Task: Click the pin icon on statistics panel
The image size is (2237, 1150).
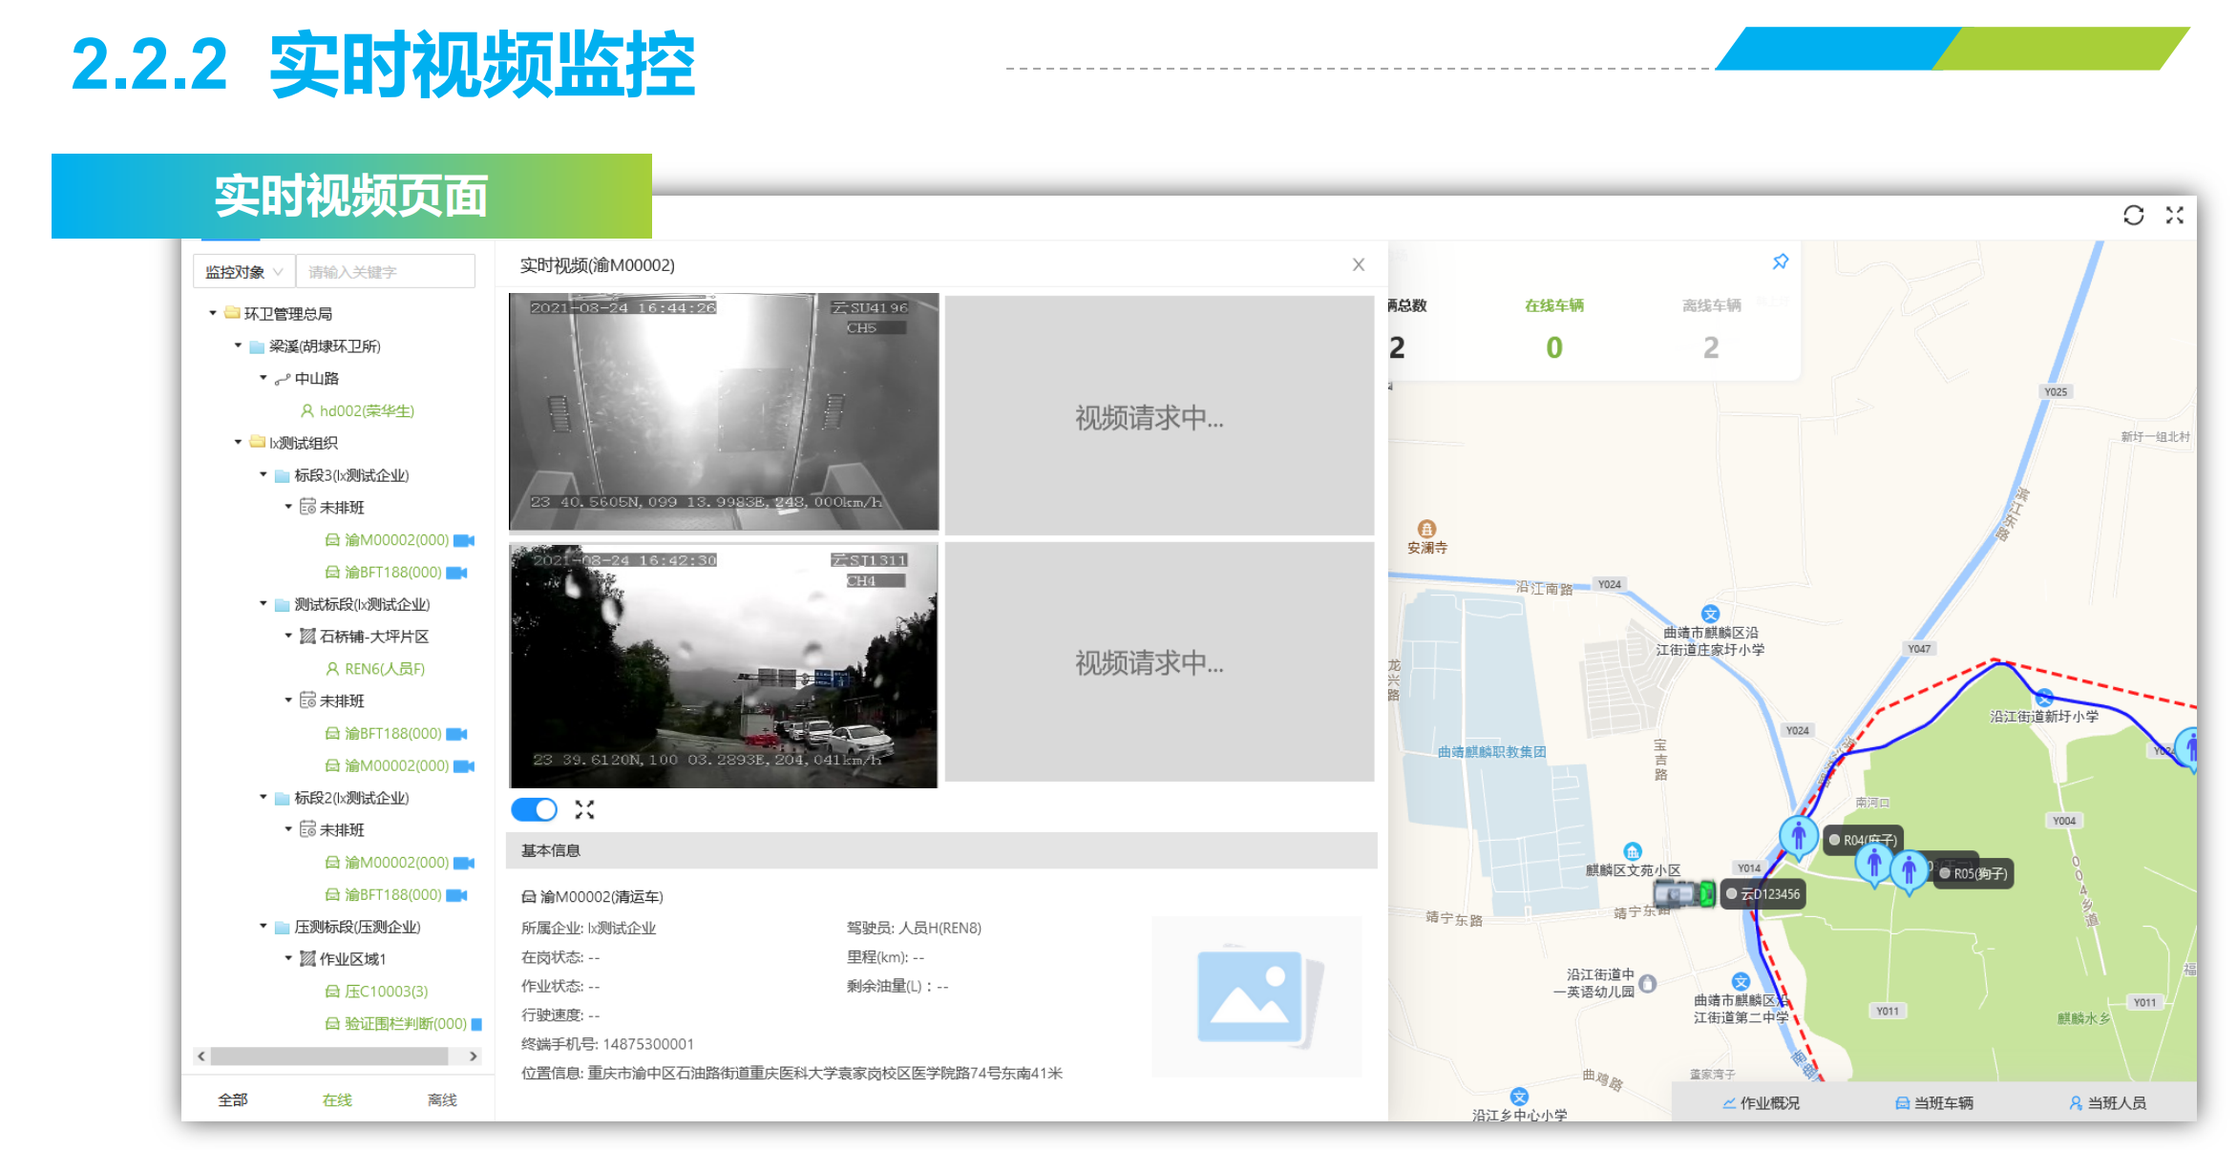Action: click(x=1780, y=262)
